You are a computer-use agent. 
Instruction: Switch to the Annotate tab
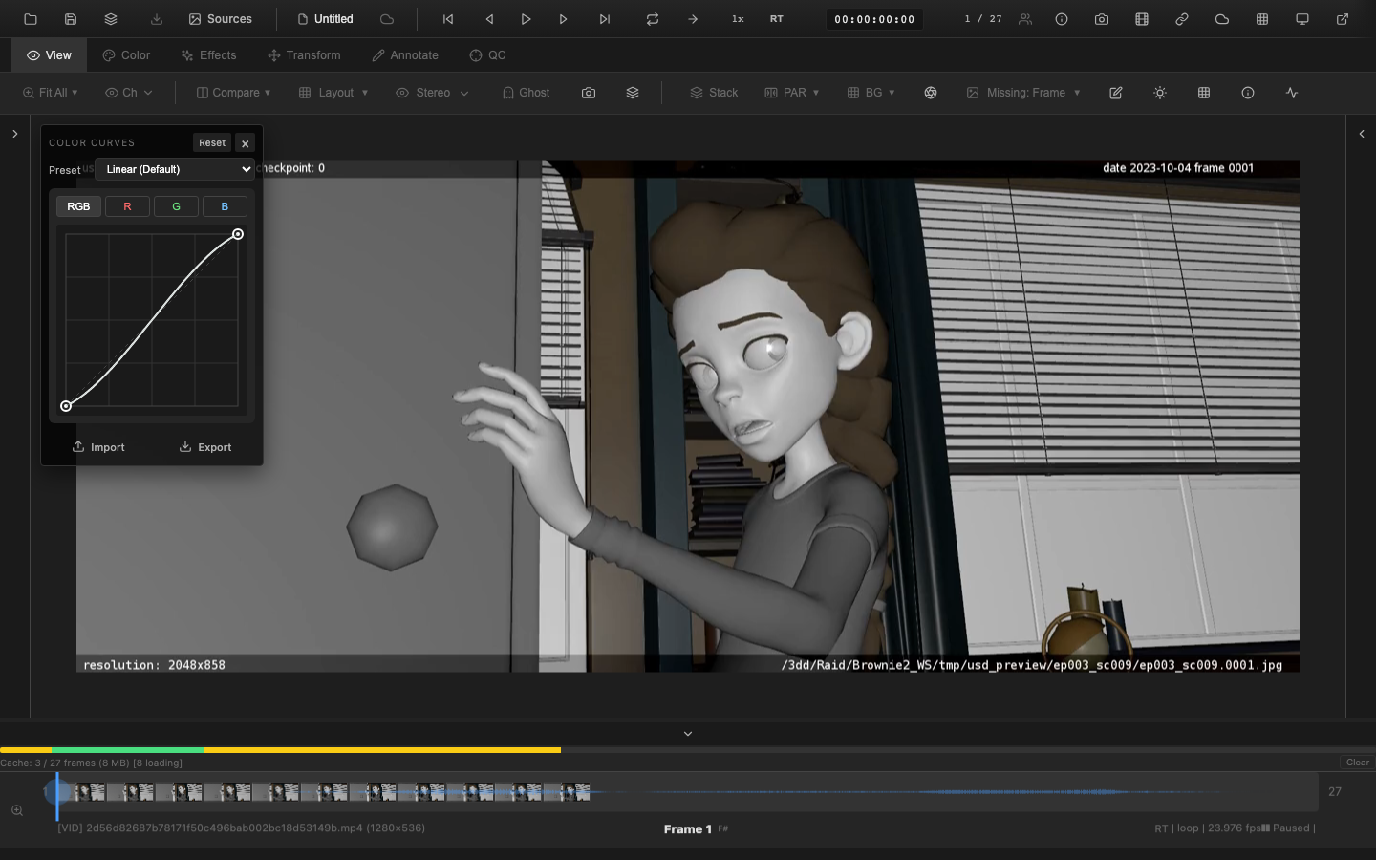404,54
